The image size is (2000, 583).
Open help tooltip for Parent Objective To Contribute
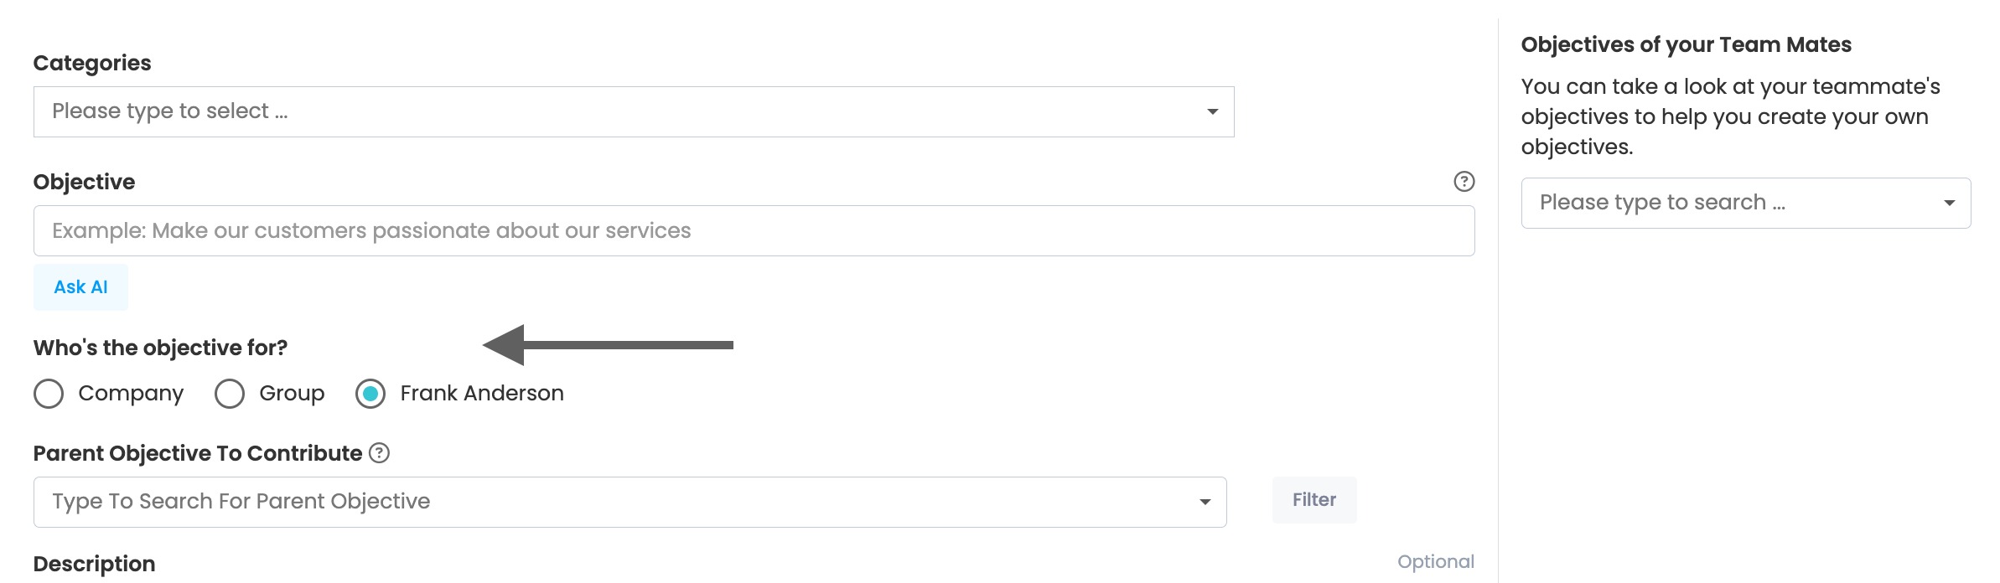tap(380, 453)
